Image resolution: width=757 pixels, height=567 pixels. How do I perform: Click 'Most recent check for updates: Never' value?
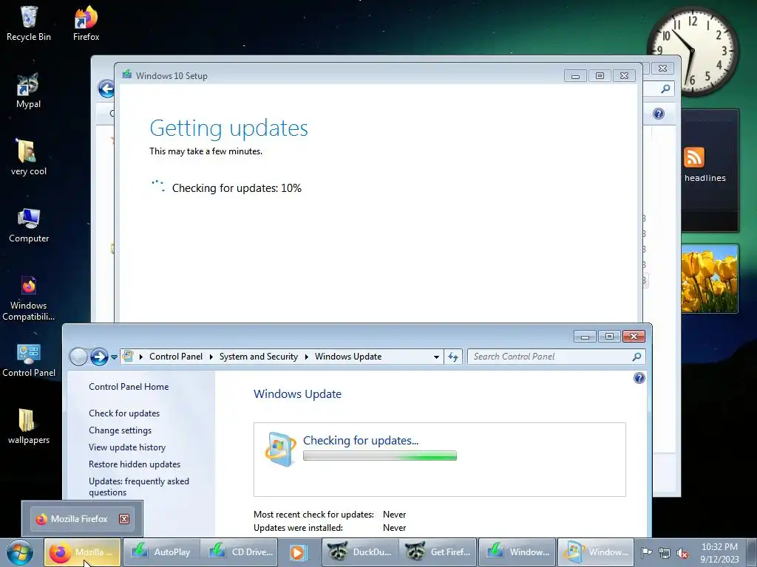tap(395, 515)
